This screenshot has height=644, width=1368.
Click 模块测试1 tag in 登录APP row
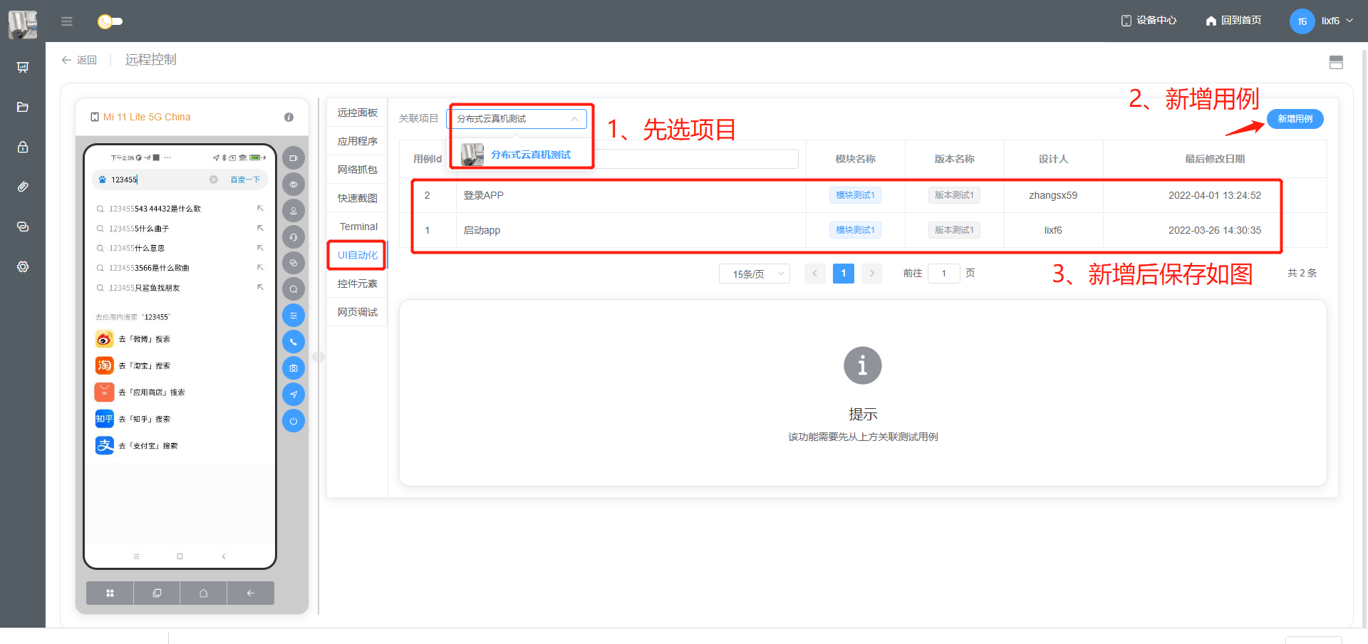[855, 195]
